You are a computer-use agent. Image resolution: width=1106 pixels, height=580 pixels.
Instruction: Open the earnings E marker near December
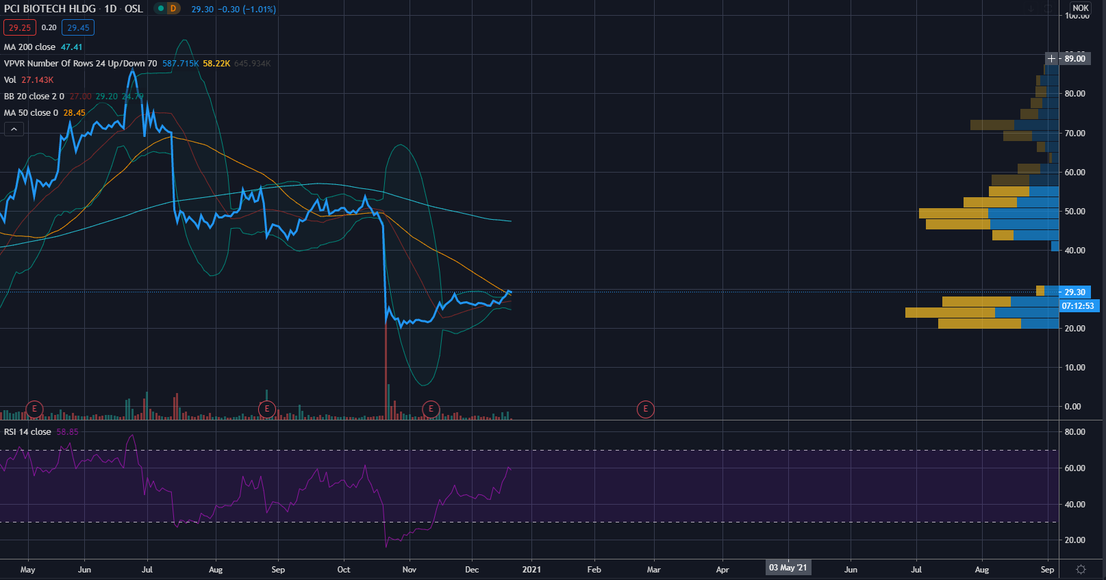click(431, 409)
